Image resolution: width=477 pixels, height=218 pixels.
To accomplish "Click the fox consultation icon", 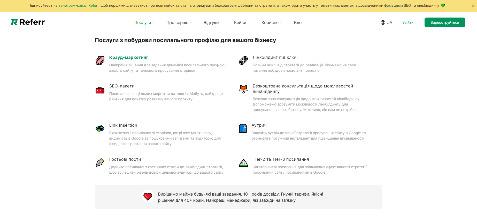I will click(243, 89).
